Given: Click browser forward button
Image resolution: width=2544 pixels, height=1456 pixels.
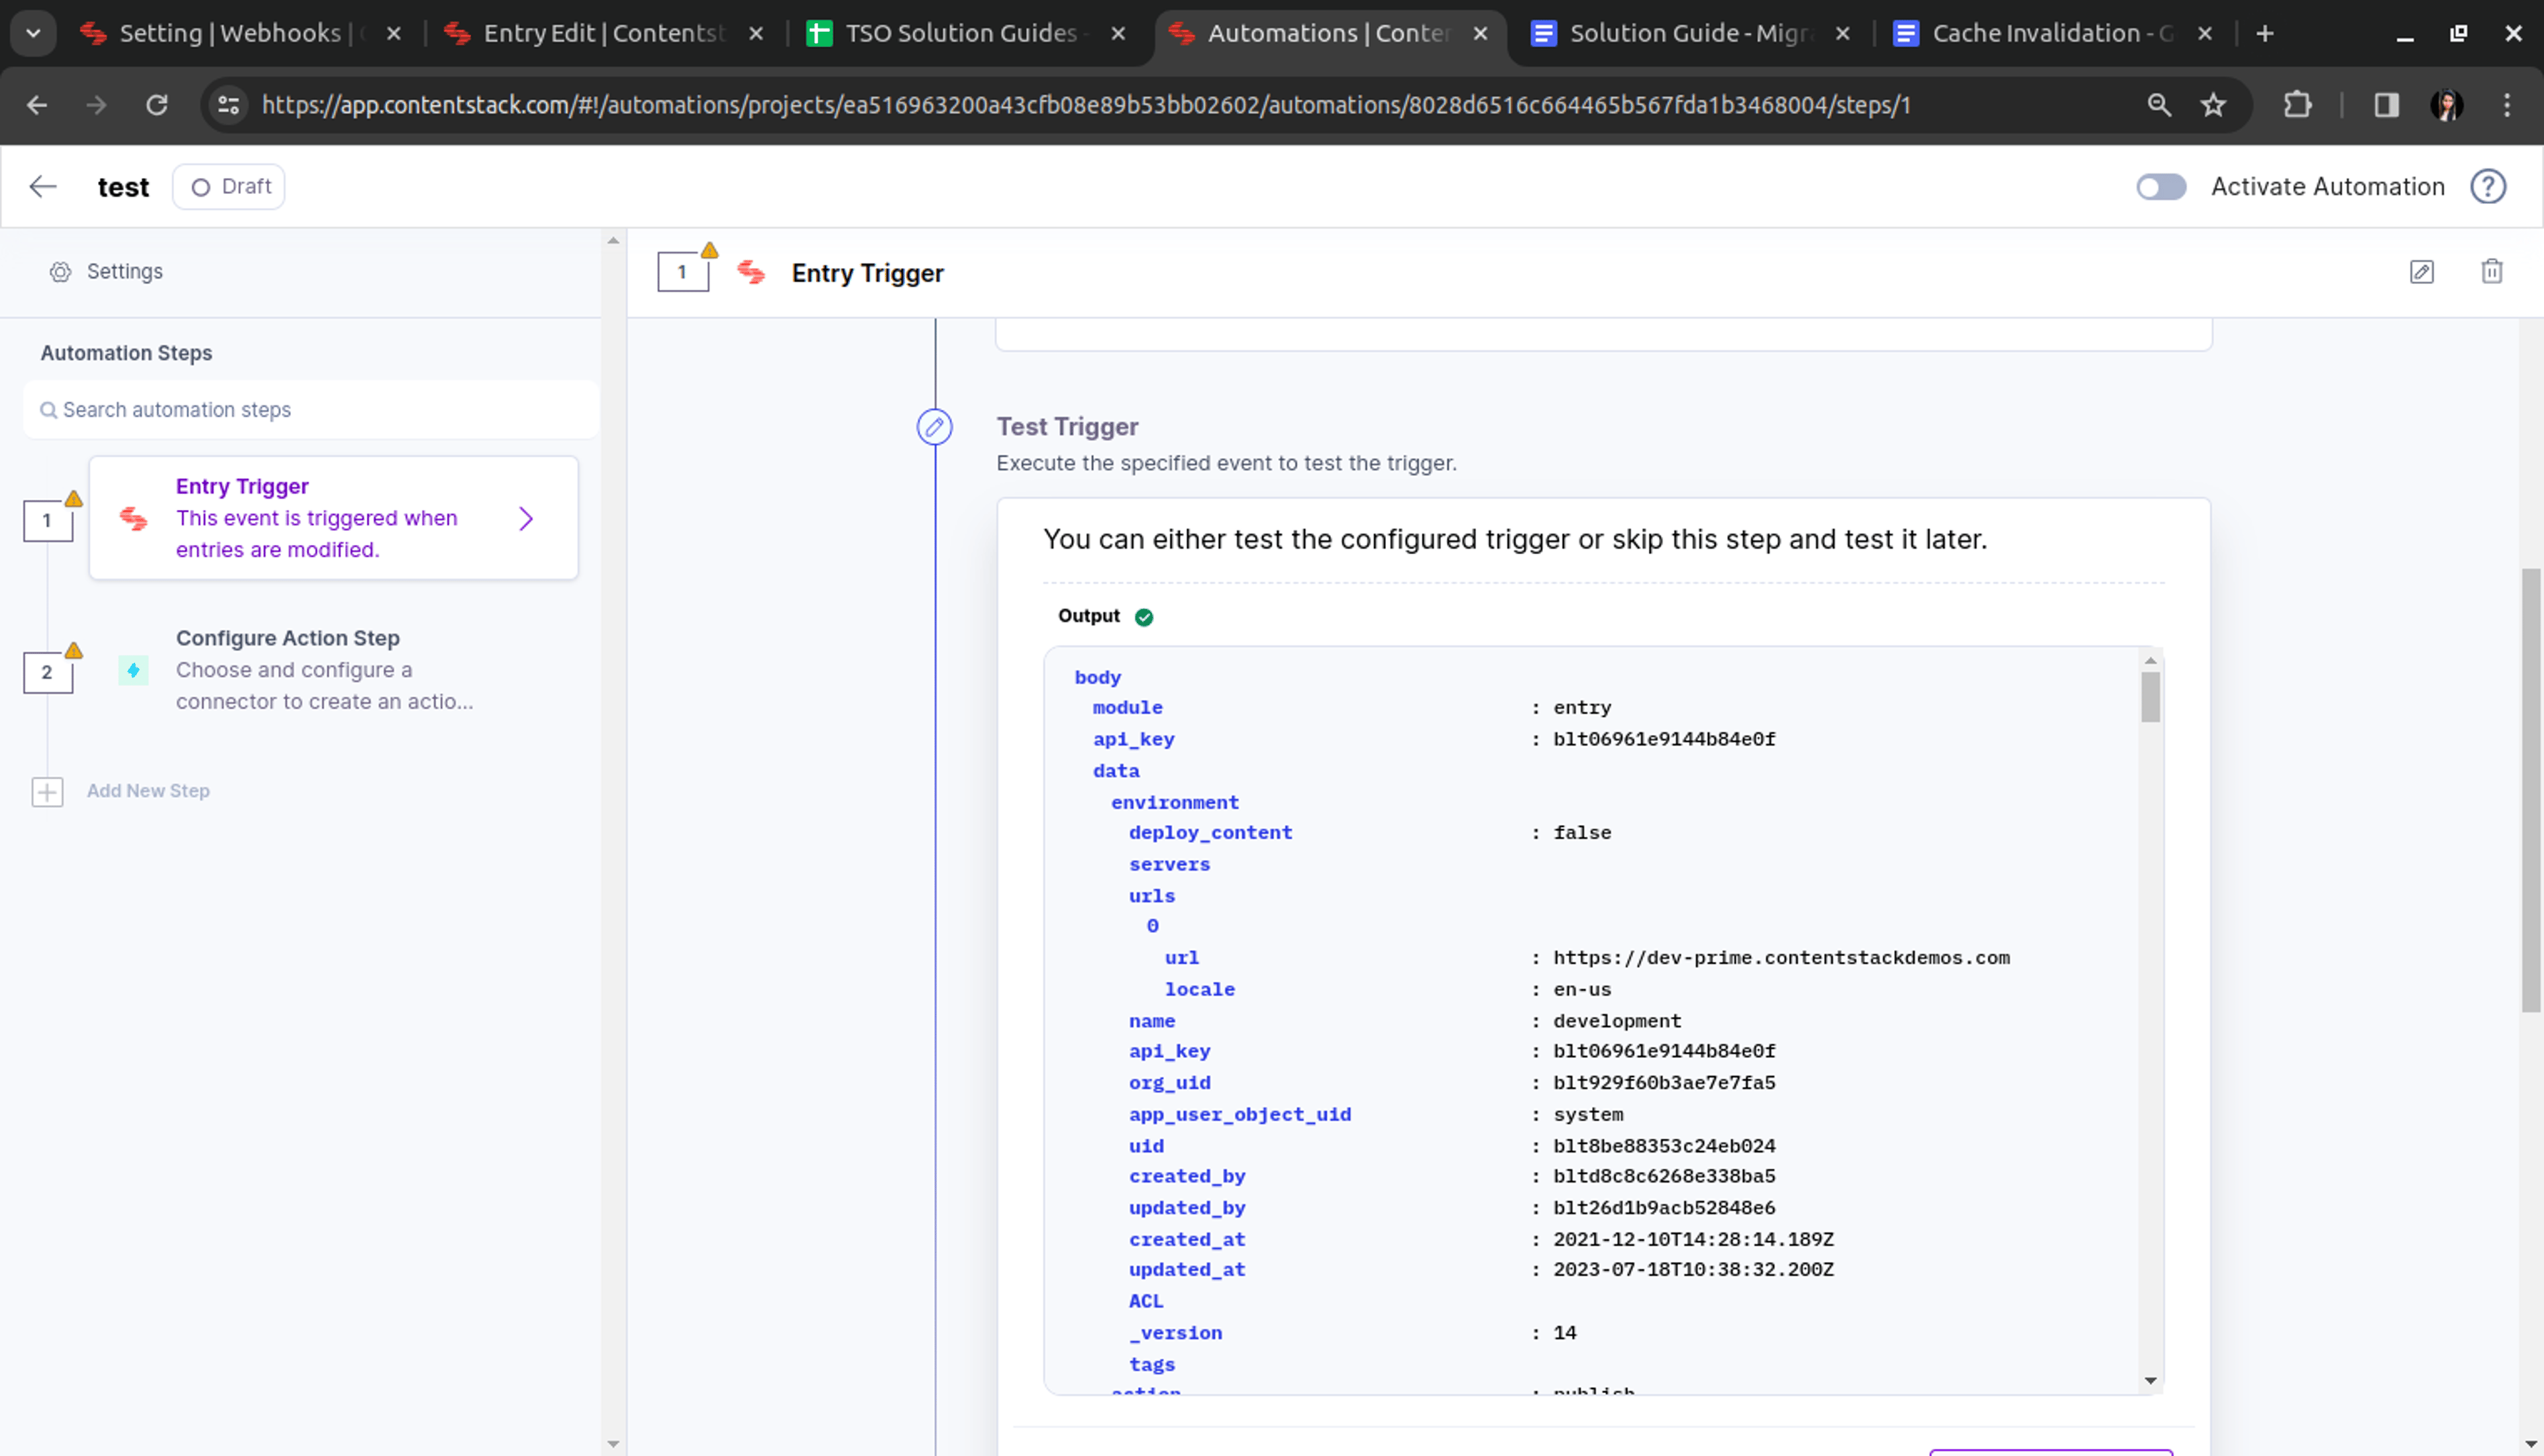Looking at the screenshot, I should tap(96, 105).
